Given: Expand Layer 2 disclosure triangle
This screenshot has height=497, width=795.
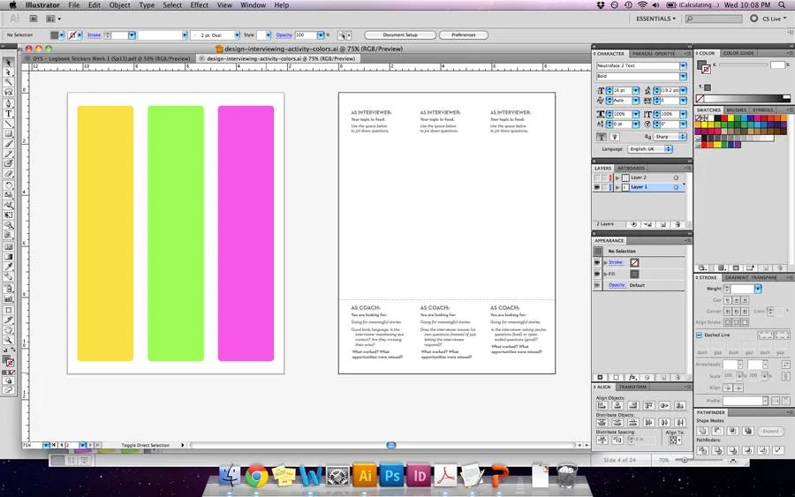Looking at the screenshot, I should 617,177.
